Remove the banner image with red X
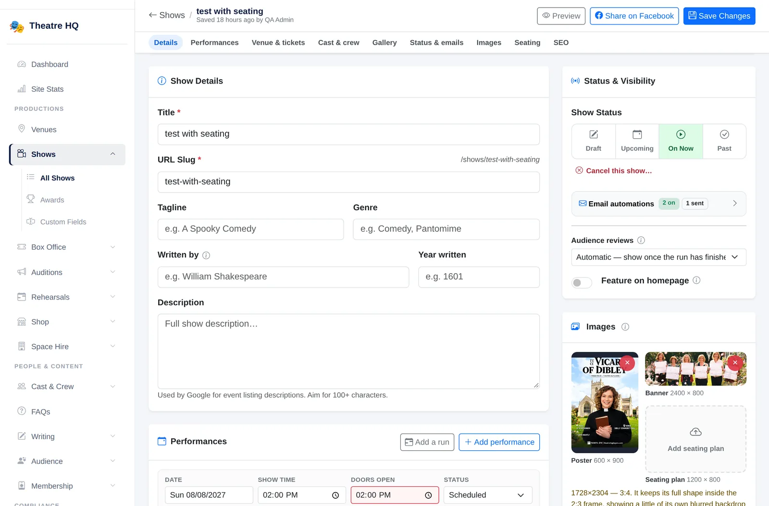Screen dimensions: 769x506 (x=735, y=362)
